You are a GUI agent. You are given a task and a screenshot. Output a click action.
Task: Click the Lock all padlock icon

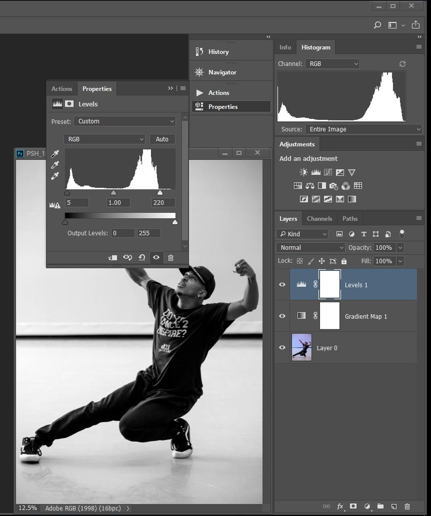coord(344,262)
